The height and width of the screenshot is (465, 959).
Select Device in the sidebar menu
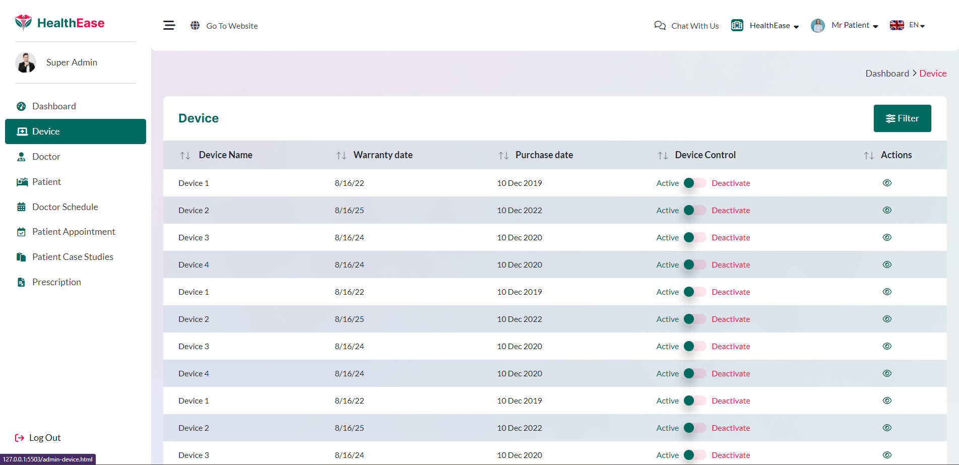76,131
